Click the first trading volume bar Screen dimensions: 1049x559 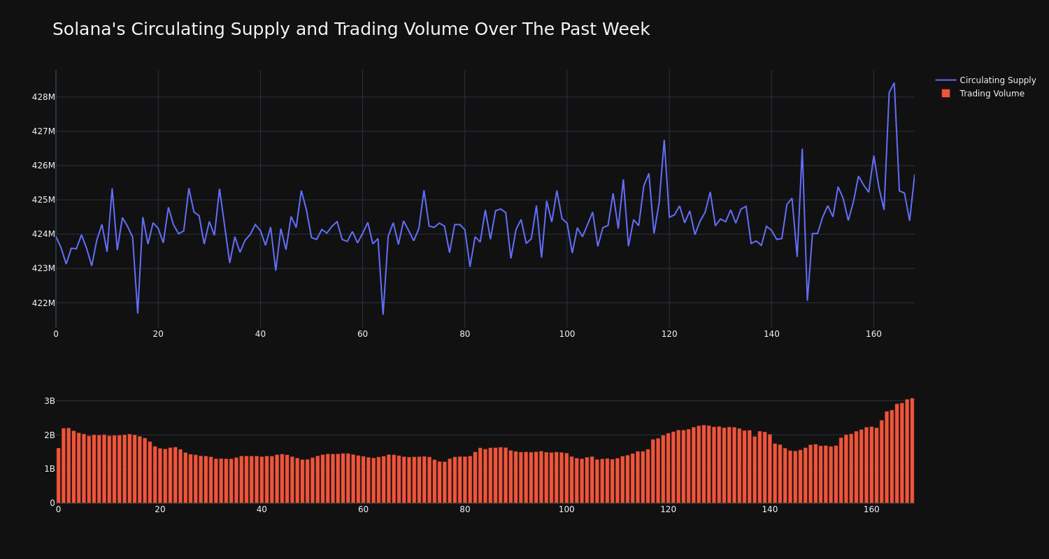point(58,476)
